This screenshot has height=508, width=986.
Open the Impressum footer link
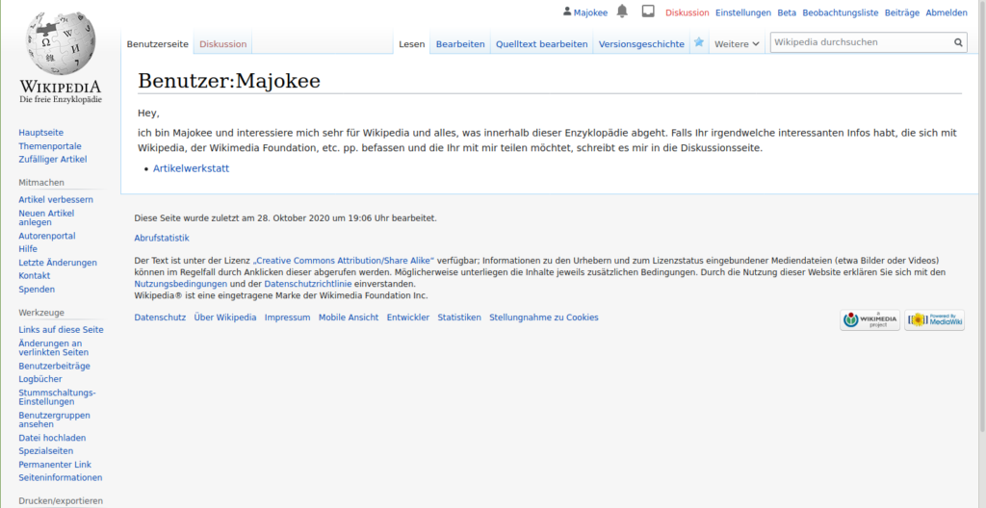[x=287, y=317]
